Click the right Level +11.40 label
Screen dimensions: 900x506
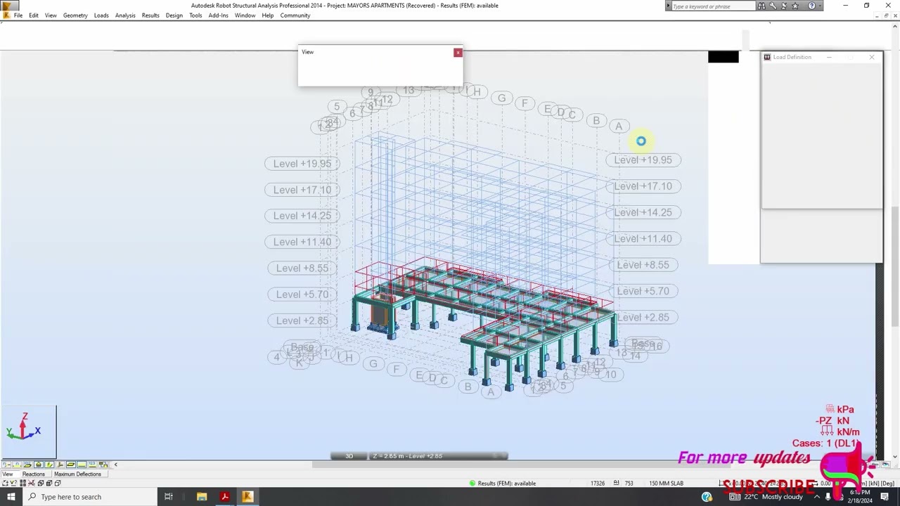tap(643, 239)
